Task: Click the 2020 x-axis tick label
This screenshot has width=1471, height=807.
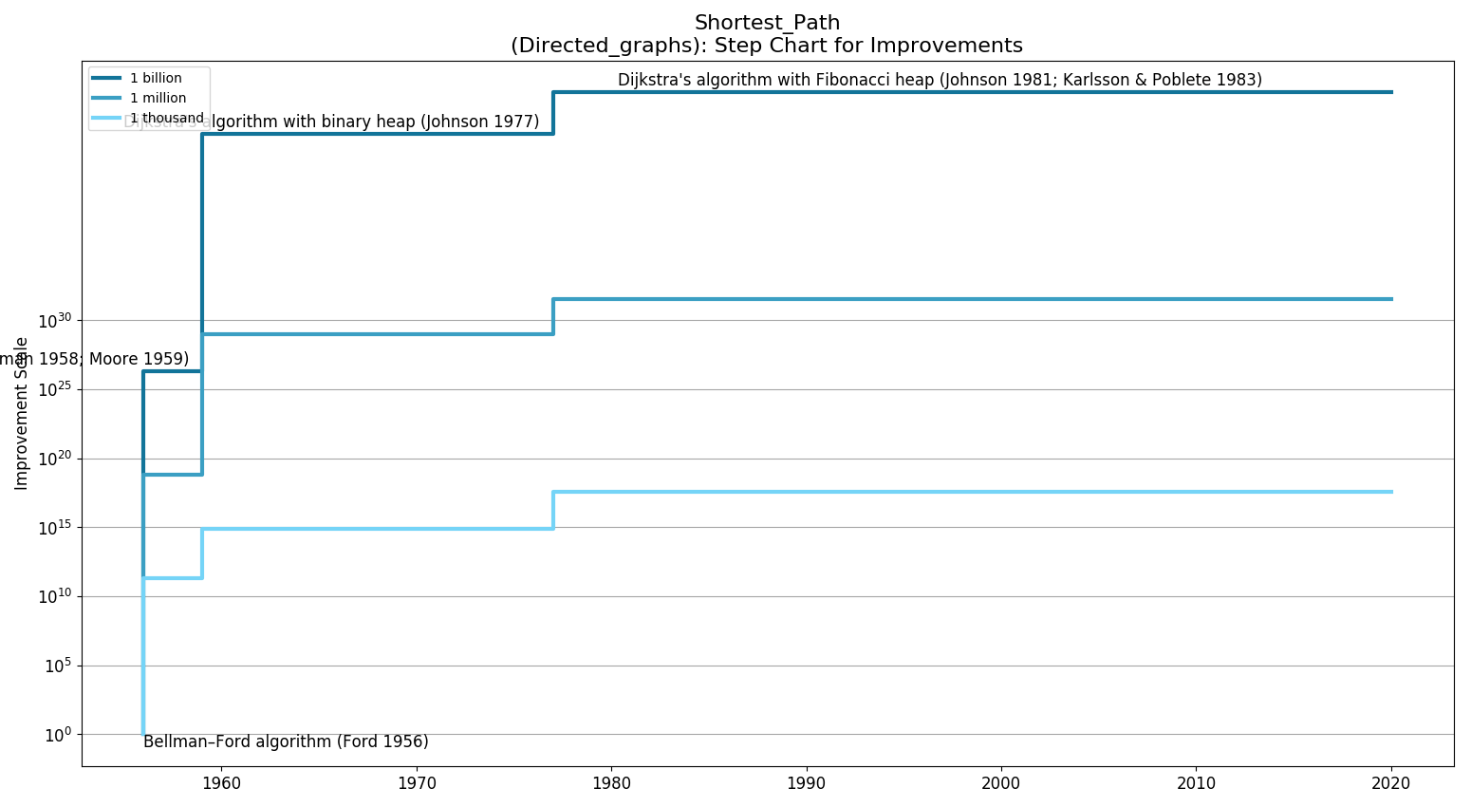Action: [x=1391, y=783]
